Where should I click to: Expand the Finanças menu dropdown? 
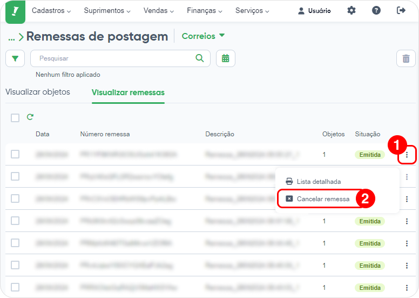pos(205,11)
